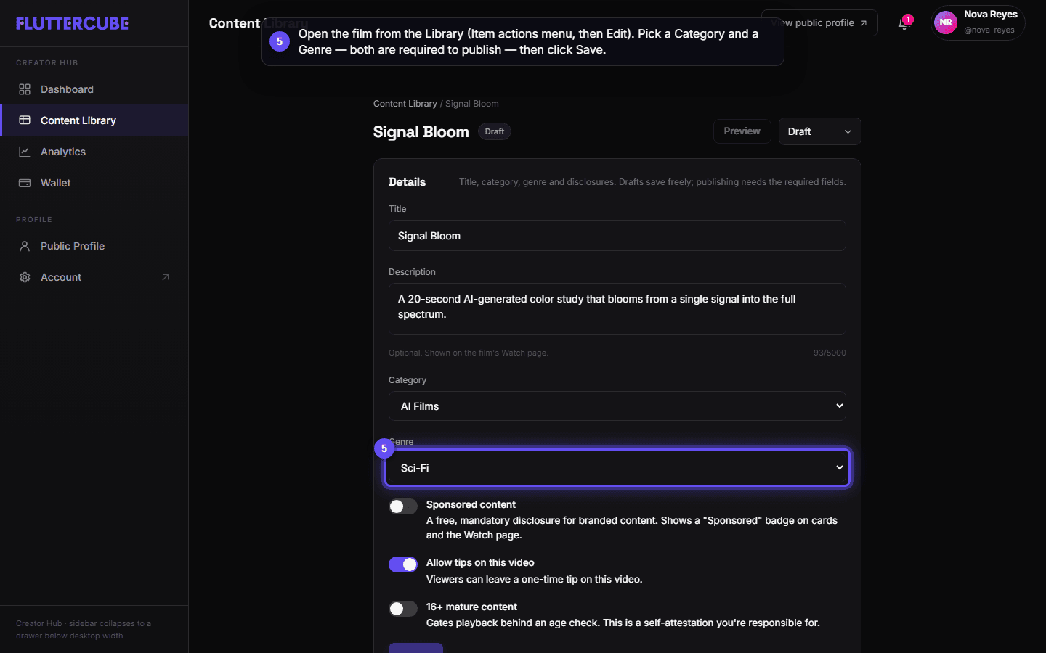Click the Wallet card icon
This screenshot has height=653, width=1046.
25,183
